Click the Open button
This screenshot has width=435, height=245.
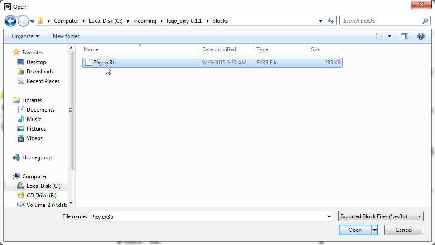click(355, 230)
